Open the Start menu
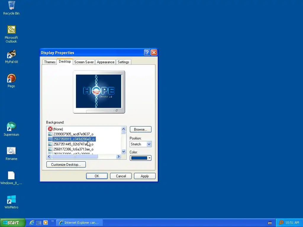This screenshot has width=303, height=227. pos(13,223)
